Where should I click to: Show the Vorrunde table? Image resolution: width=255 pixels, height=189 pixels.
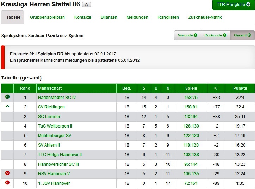pyautogui.click(x=187, y=35)
